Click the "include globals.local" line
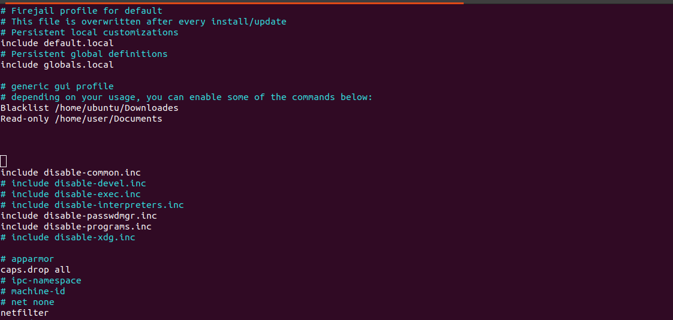Screen dimensions: 673x320 point(57,65)
